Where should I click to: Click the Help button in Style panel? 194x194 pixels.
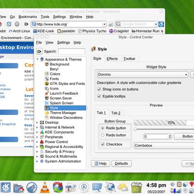point(100,163)
